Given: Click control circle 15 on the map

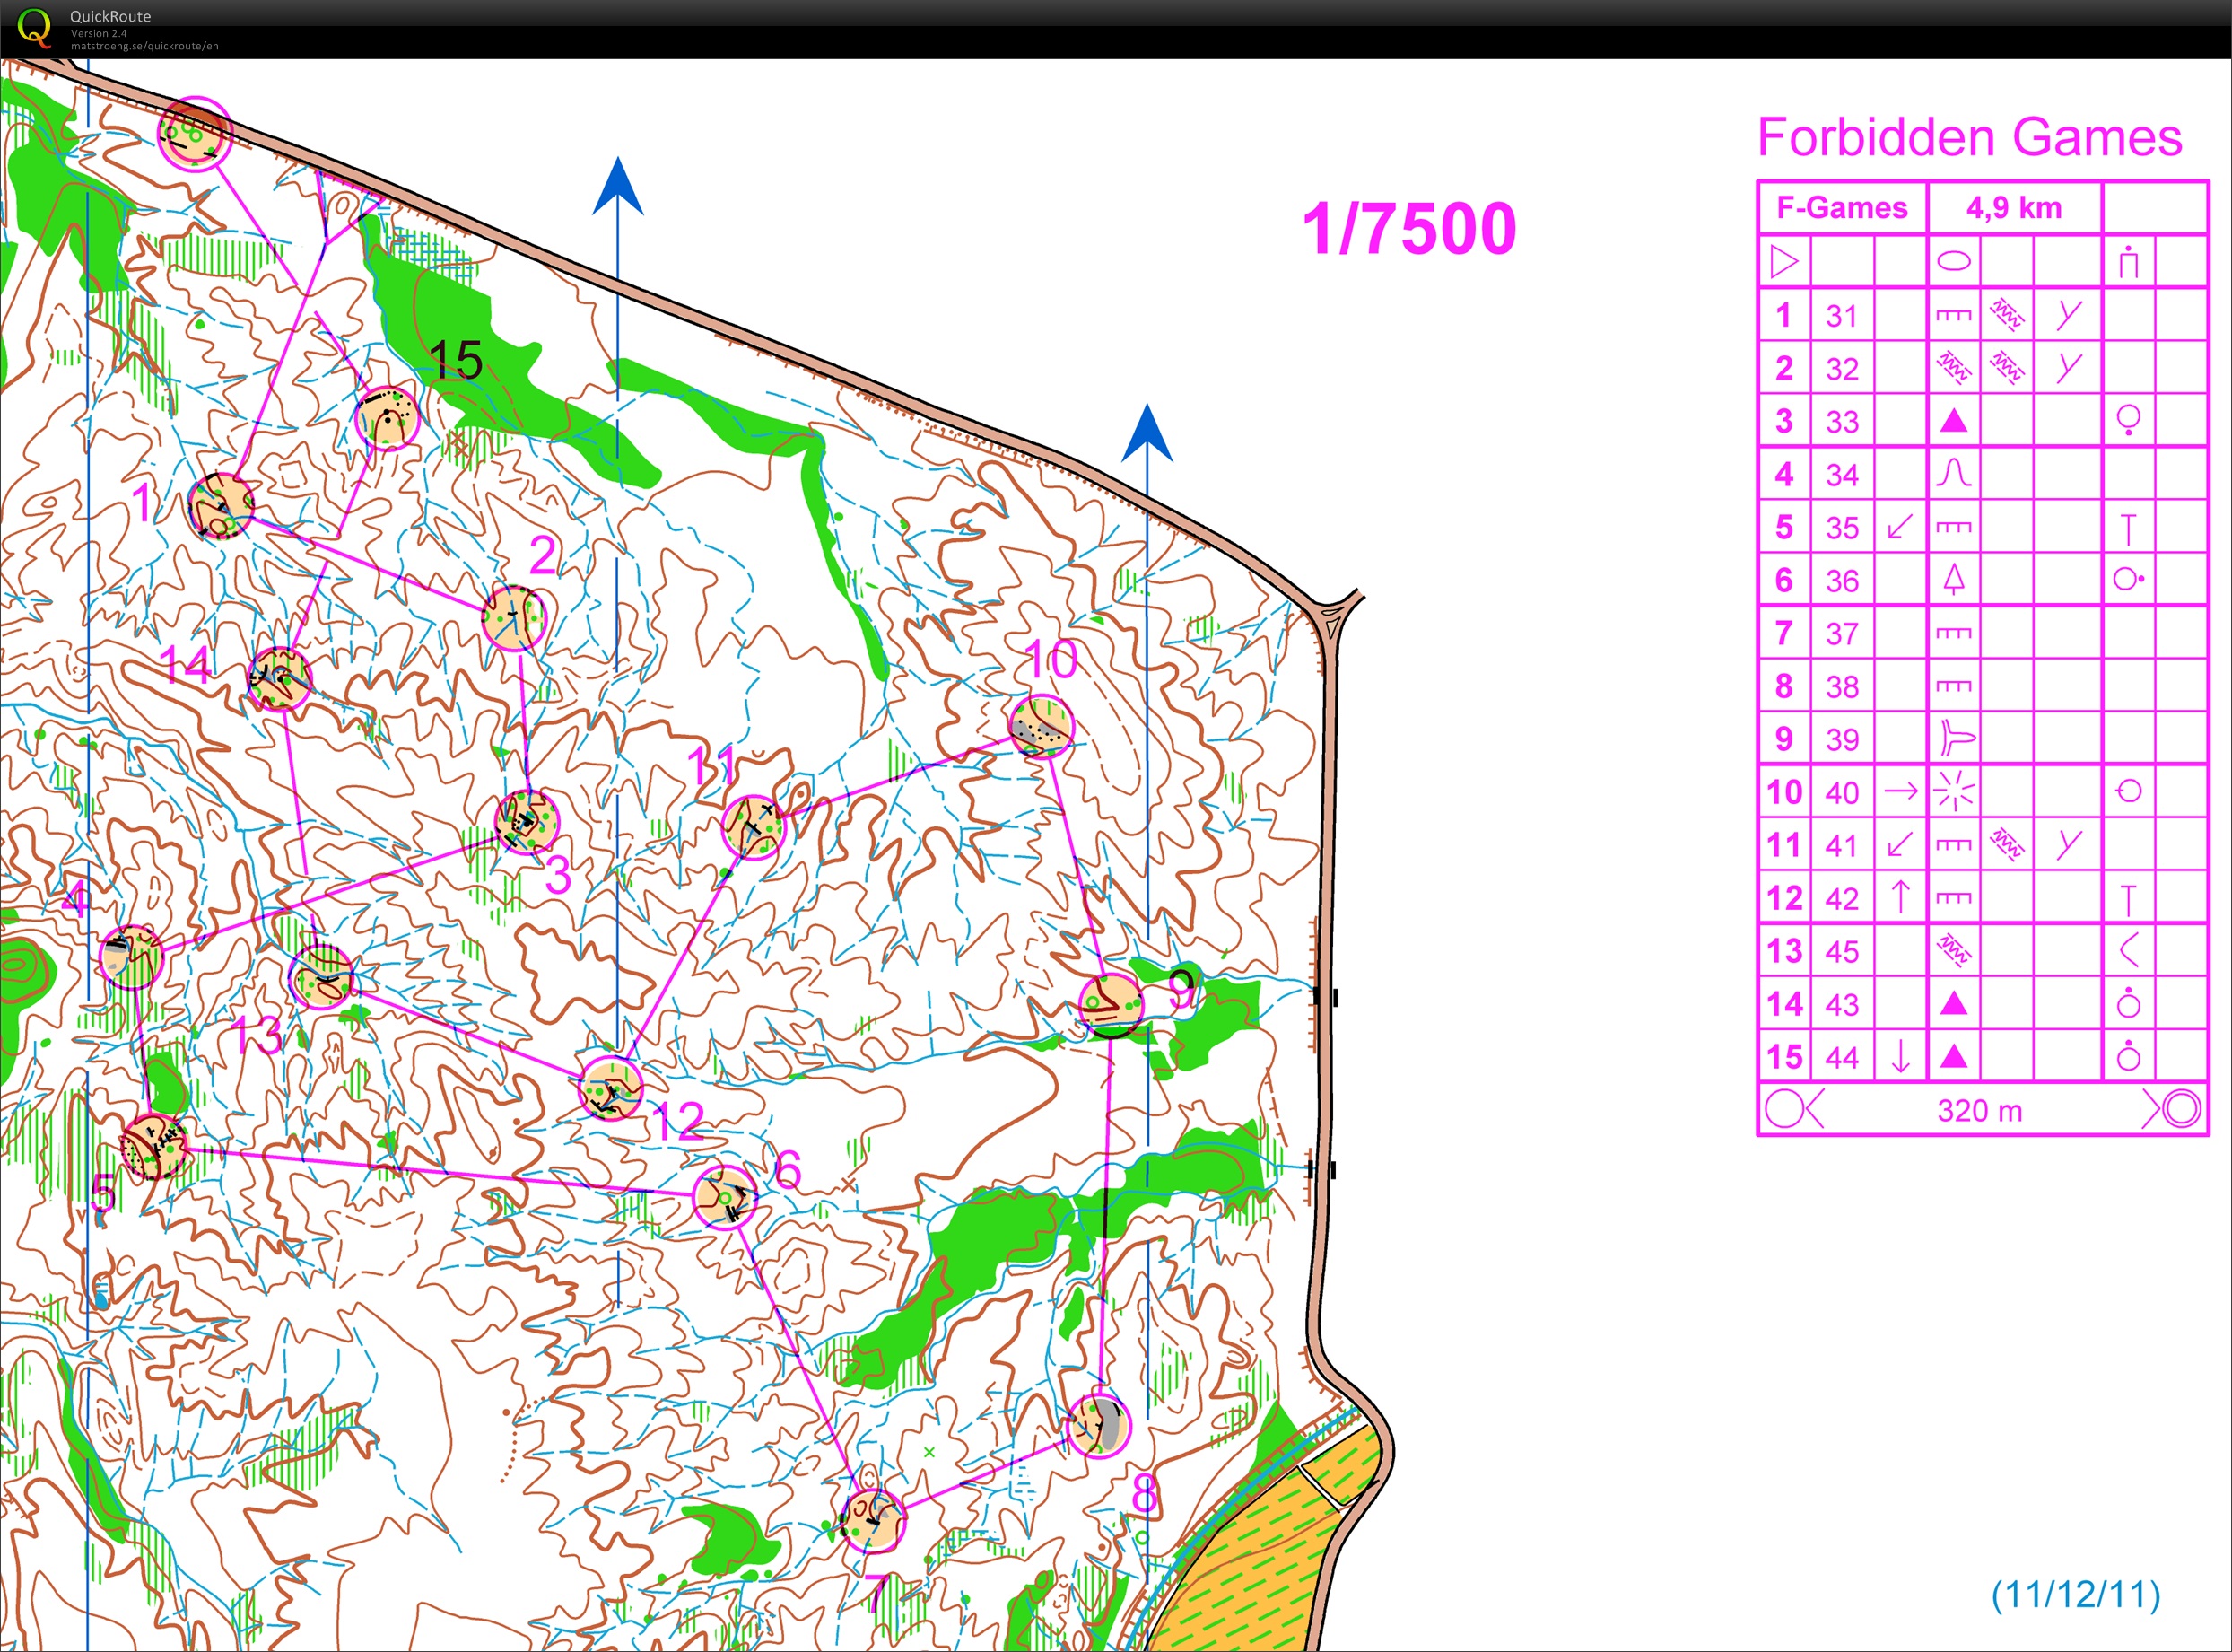Looking at the screenshot, I should click(x=387, y=418).
